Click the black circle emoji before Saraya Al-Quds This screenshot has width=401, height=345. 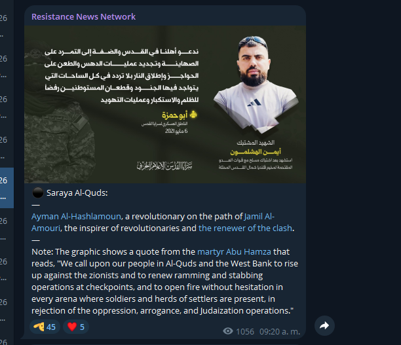tap(38, 192)
